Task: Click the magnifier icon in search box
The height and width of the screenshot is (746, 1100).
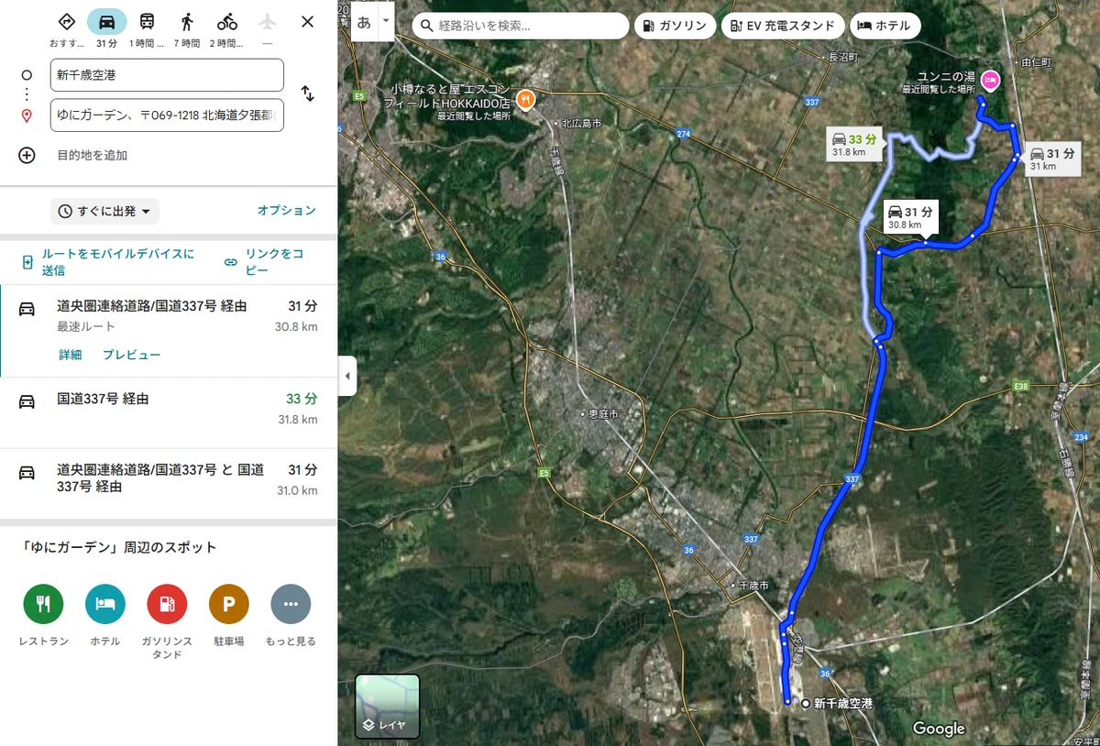Action: tap(426, 26)
